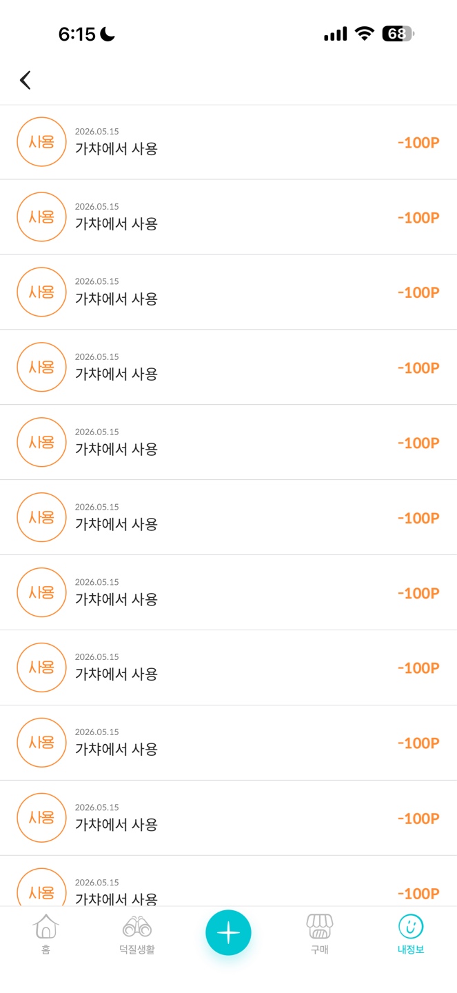
Task: Tap the 2026.05.15 date of the fourth entry
Action: click(97, 357)
